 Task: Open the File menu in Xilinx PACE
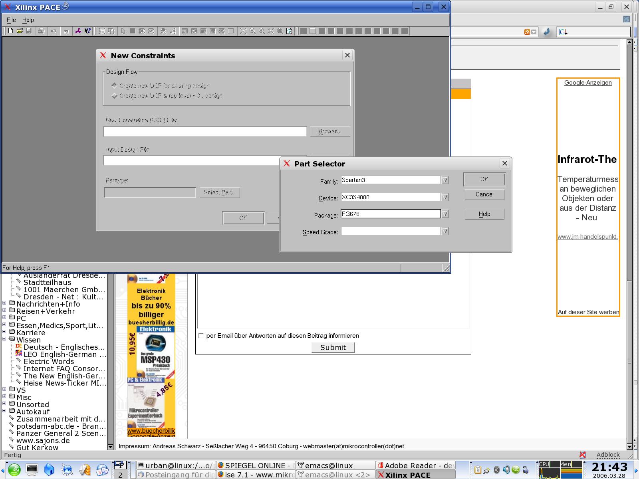(11, 20)
